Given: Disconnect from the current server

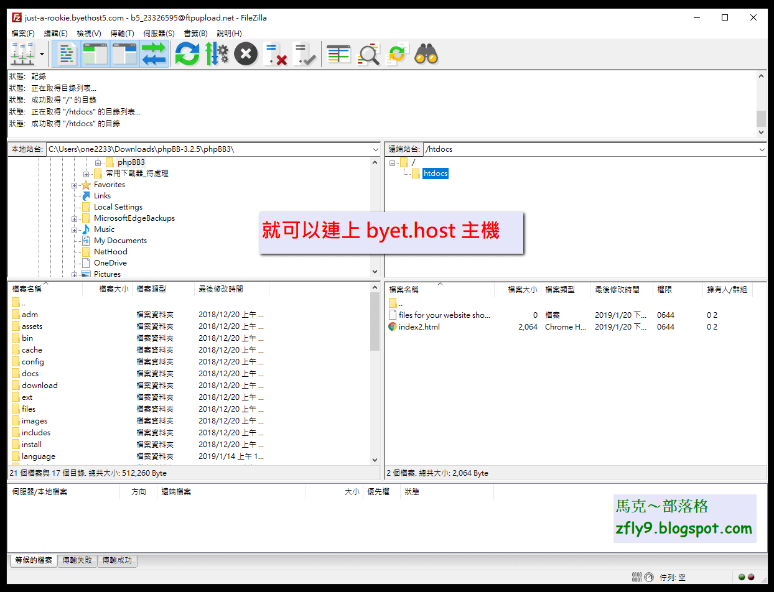Looking at the screenshot, I should click(276, 54).
